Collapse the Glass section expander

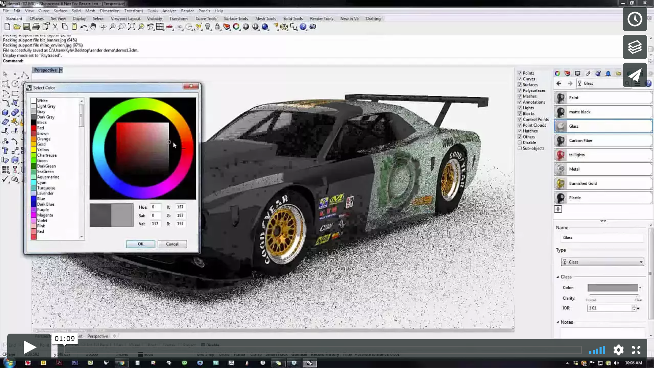coord(558,277)
